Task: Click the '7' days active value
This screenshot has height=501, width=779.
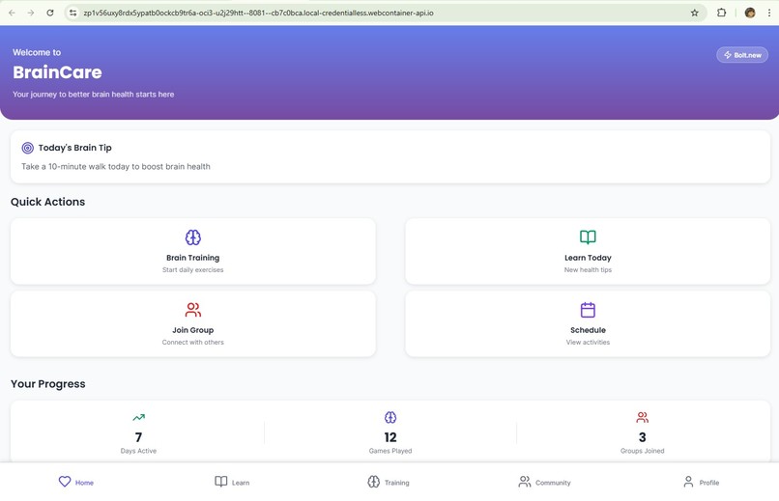Action: tap(138, 437)
